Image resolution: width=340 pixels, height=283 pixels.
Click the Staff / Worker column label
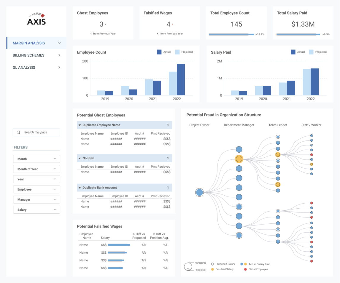(312, 125)
